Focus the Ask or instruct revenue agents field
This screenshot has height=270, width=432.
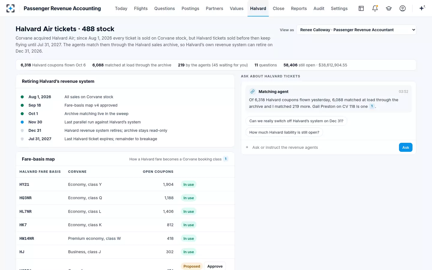323,147
